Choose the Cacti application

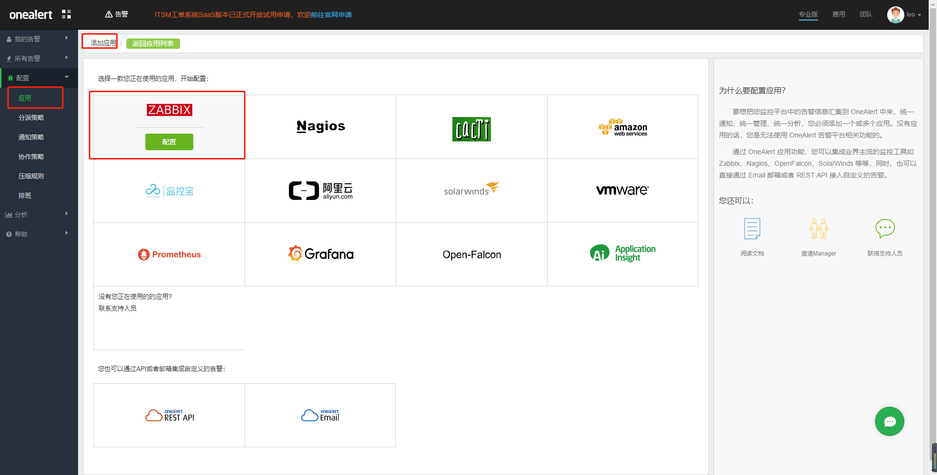tap(471, 127)
